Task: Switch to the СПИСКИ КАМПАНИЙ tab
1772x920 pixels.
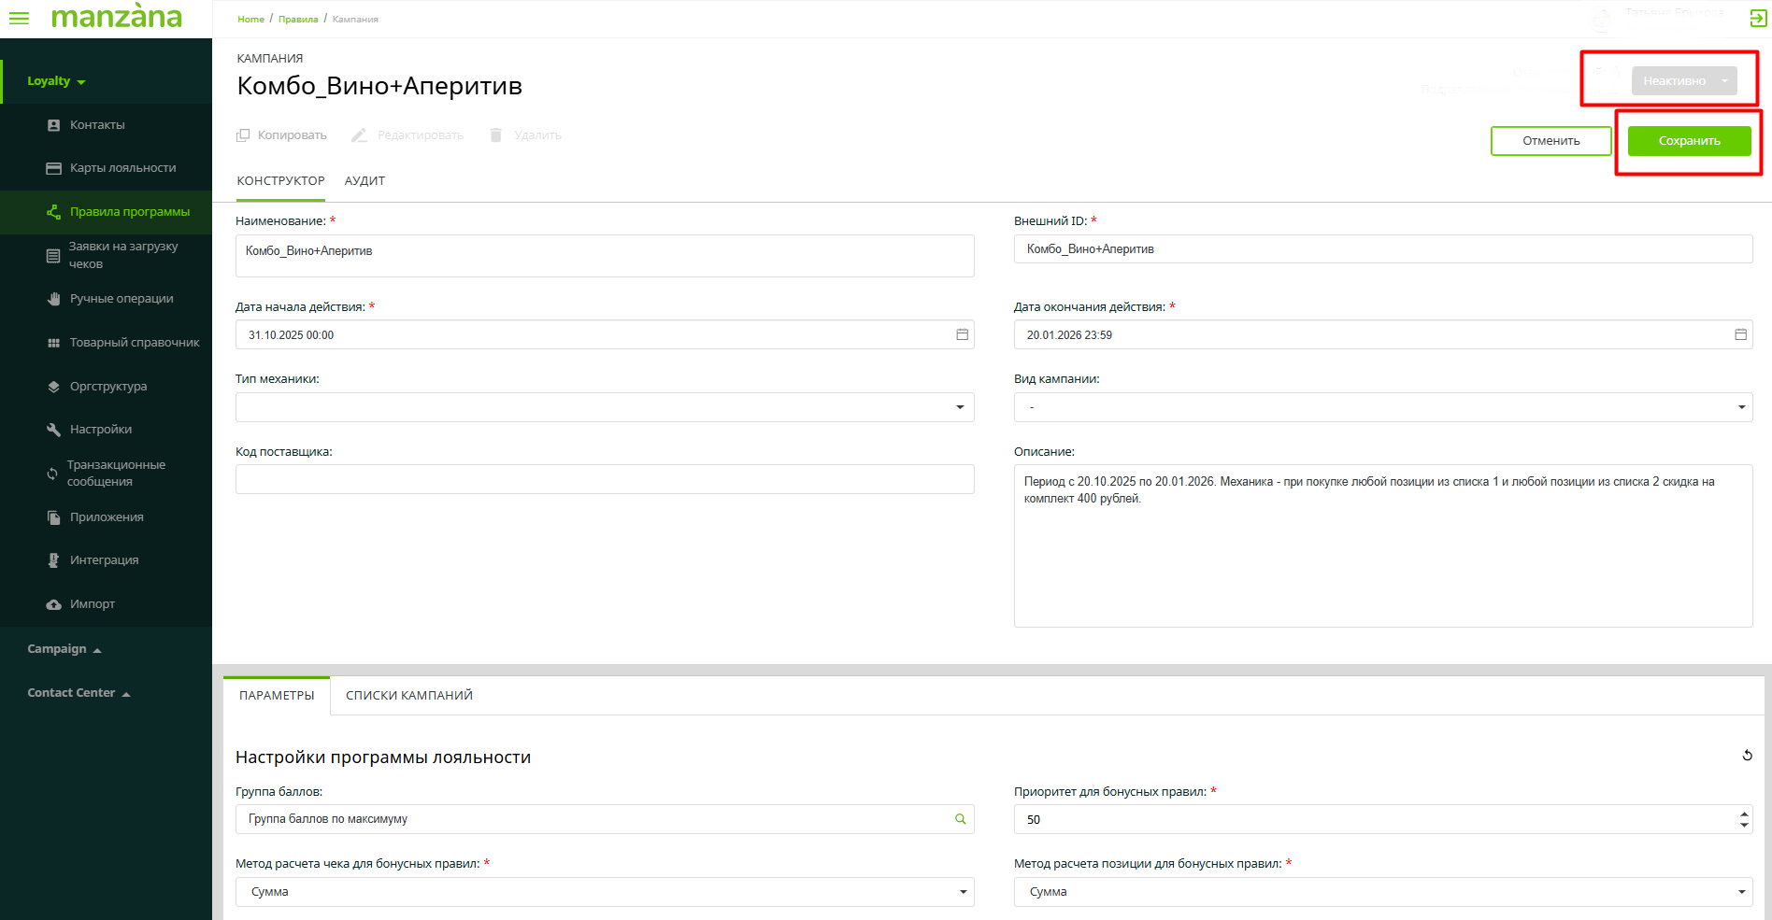Action: click(408, 696)
